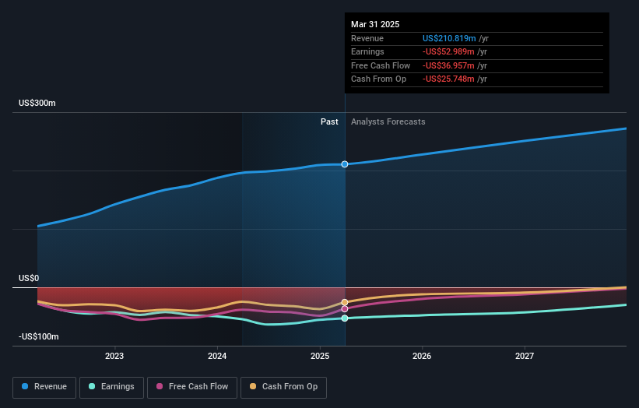Screen dimensions: 639x408
Task: Click the teal Earnings data point marker
Action: (345, 318)
